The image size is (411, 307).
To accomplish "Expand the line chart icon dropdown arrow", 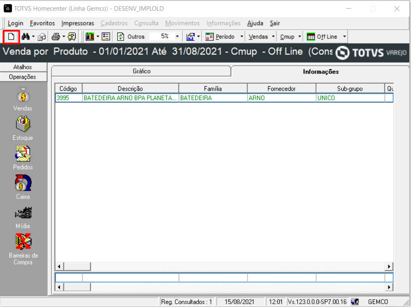I will 198,37.
